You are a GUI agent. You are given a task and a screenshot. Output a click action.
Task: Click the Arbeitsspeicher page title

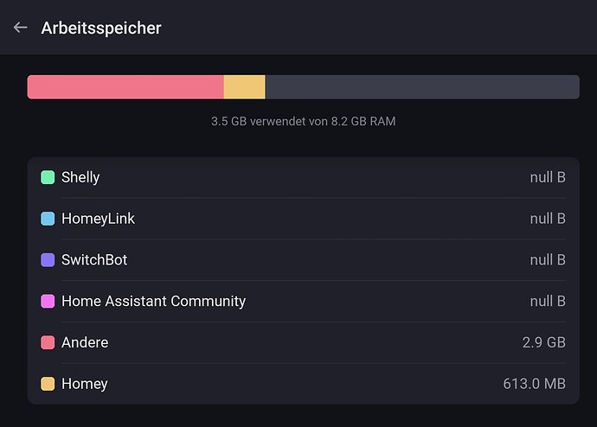[x=101, y=28]
